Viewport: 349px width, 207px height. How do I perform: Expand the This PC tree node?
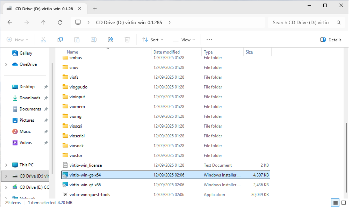click(x=6, y=165)
